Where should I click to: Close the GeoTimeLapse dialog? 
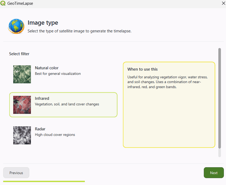pyautogui.click(x=224, y=3)
